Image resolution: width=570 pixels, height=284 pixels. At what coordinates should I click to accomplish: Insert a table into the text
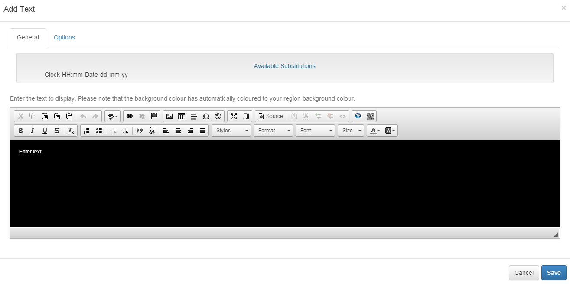(182, 116)
